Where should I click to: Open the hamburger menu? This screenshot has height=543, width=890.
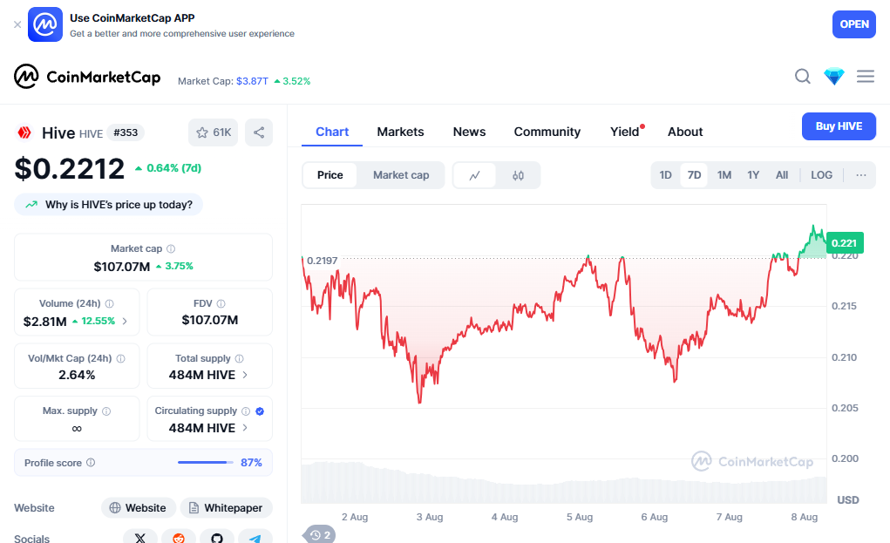pyautogui.click(x=865, y=77)
